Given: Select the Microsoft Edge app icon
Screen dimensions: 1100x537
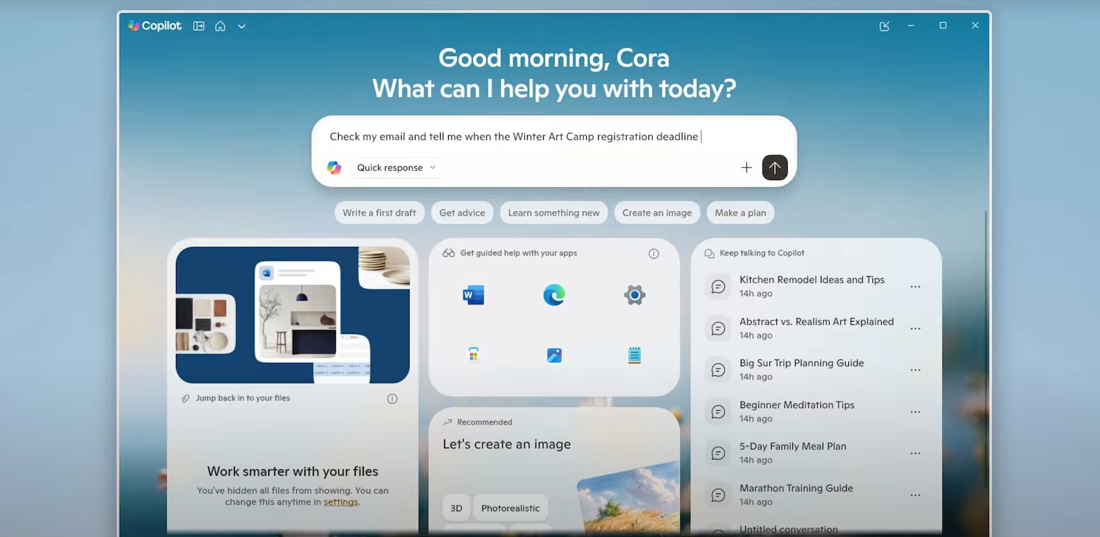Looking at the screenshot, I should point(554,295).
